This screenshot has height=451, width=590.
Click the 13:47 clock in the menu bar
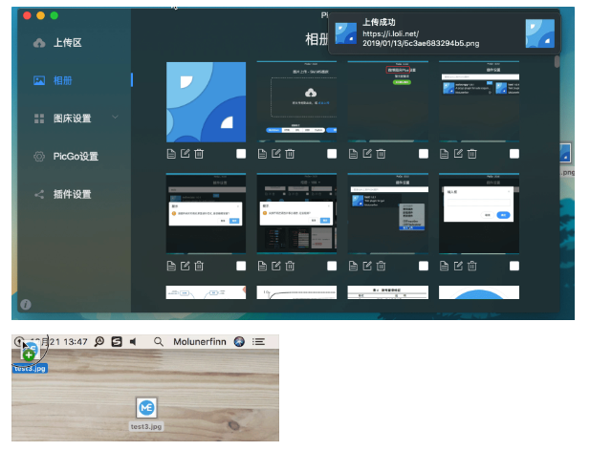[x=76, y=342]
